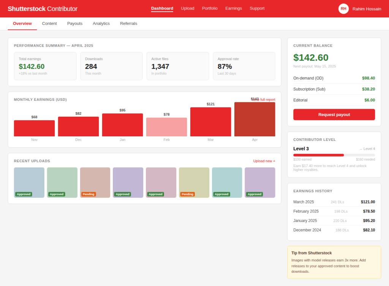Select the Dec $82 earnings bar
Viewport: 389px width, 286px height.
tap(78, 127)
